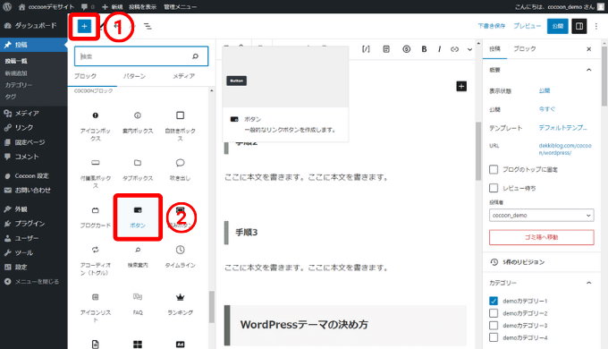Insert the 付箋風ボックス block

point(96,174)
